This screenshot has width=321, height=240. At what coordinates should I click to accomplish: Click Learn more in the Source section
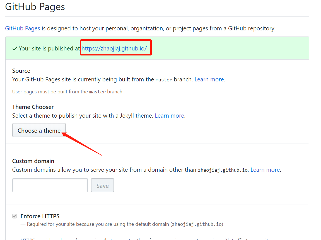[209, 79]
